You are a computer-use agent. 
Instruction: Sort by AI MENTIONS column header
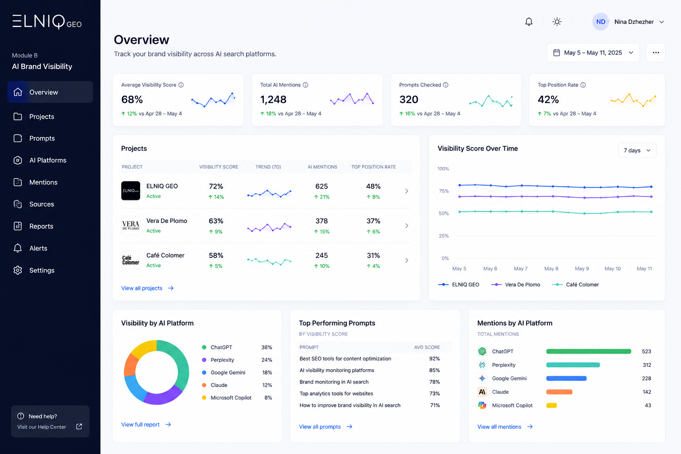[x=322, y=167]
